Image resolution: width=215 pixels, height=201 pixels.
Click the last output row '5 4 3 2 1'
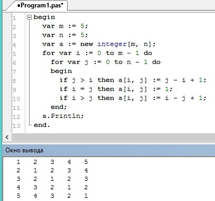point(52,196)
